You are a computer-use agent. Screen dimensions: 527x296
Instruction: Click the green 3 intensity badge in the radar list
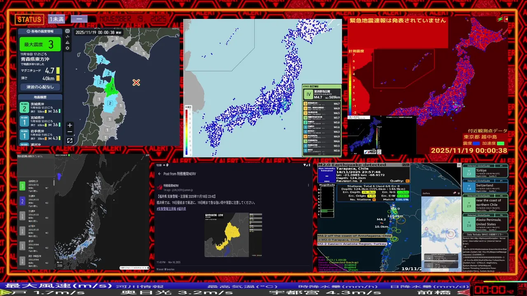(23, 186)
